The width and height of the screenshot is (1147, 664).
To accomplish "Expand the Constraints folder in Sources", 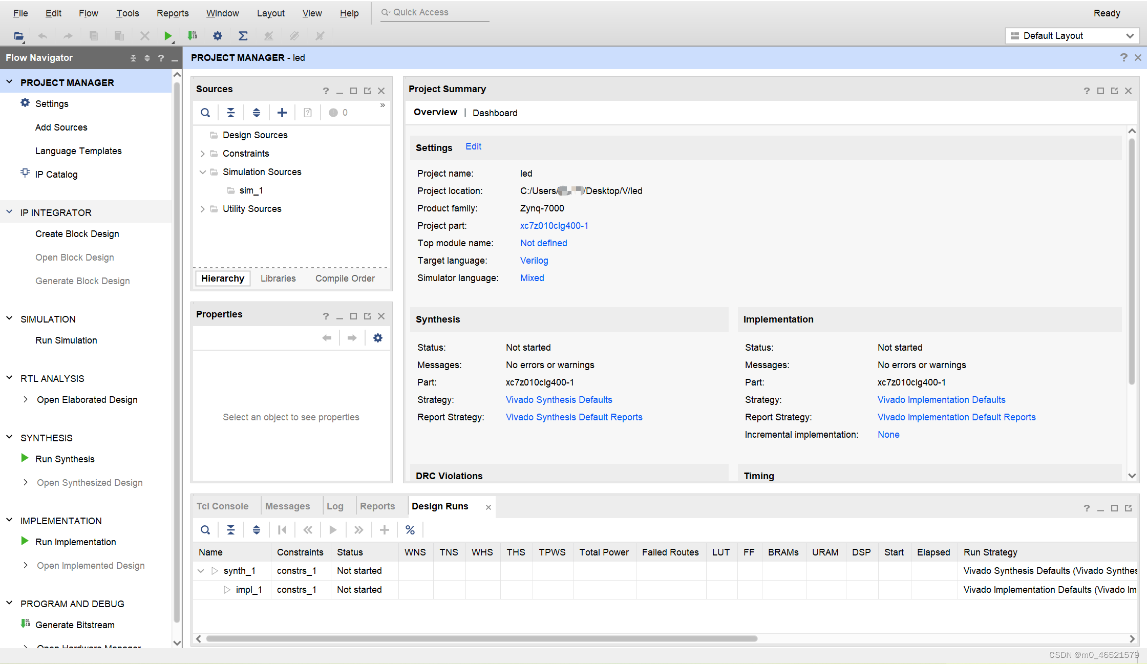I will (203, 154).
